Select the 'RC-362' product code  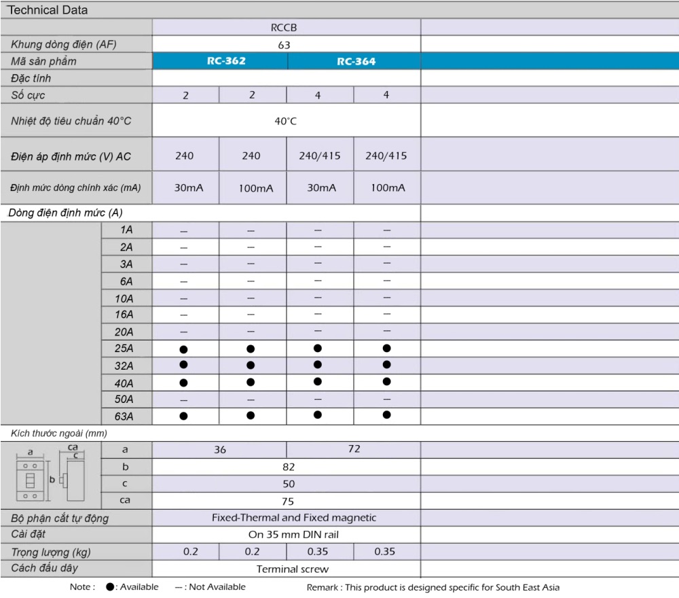click(226, 61)
